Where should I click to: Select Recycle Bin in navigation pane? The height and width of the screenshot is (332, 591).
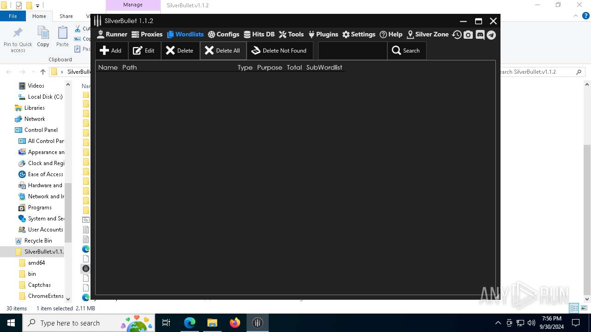(38, 241)
